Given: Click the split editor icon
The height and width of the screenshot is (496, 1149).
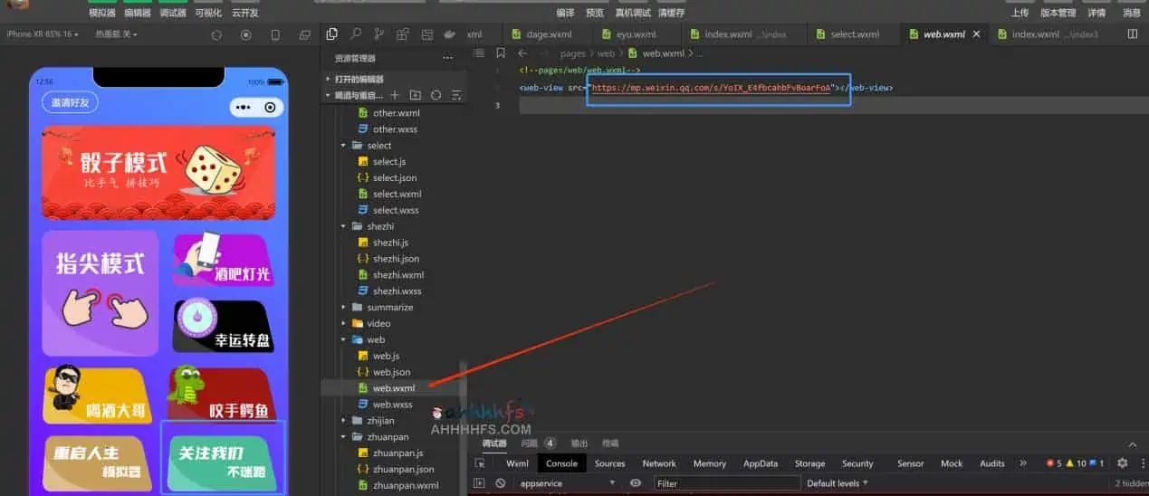Looking at the screenshot, I should (1132, 34).
